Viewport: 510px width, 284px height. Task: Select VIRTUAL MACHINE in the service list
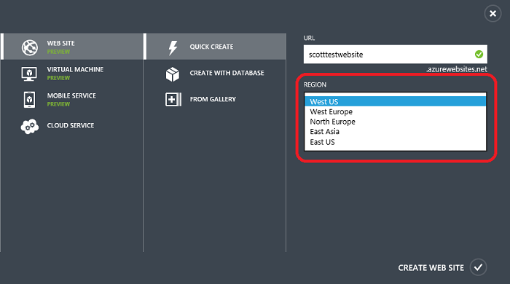pos(72,74)
